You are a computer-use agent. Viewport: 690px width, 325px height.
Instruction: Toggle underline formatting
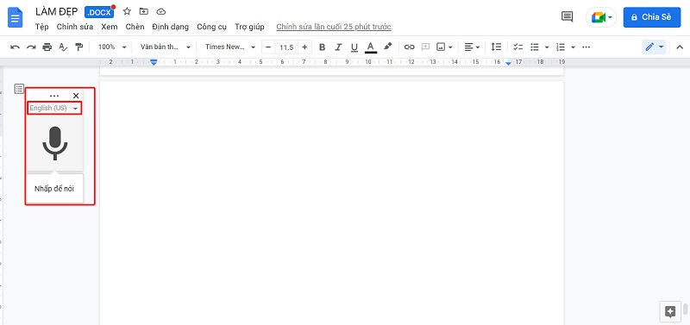[354, 47]
